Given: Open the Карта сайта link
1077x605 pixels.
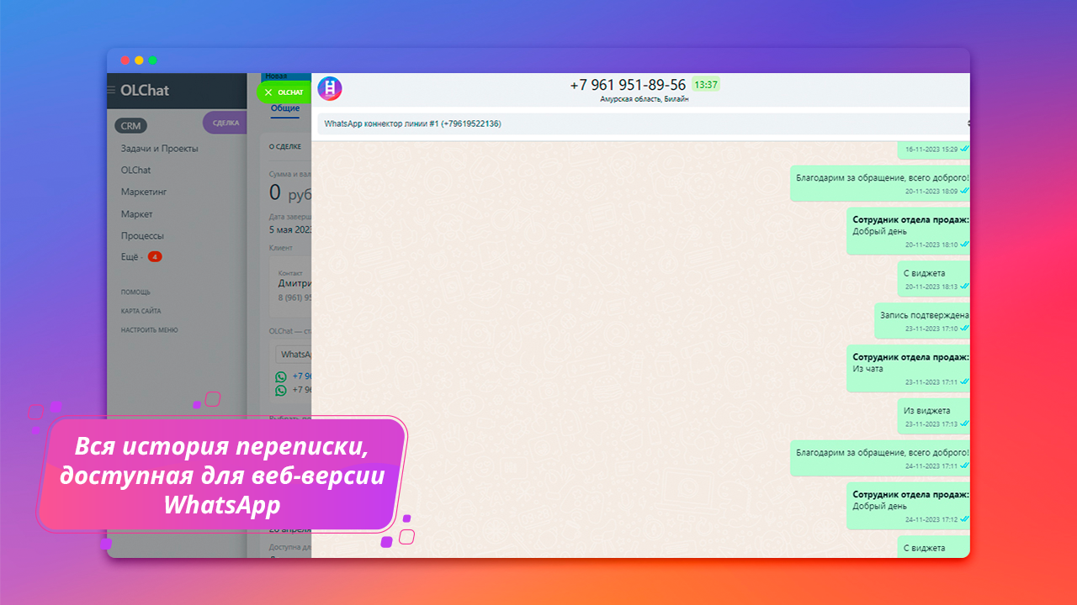Looking at the screenshot, I should 141,311.
